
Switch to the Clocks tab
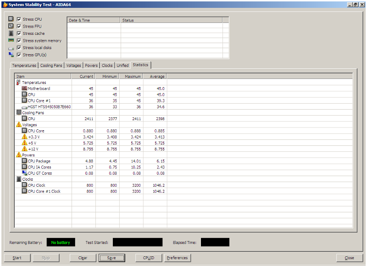[x=107, y=66]
